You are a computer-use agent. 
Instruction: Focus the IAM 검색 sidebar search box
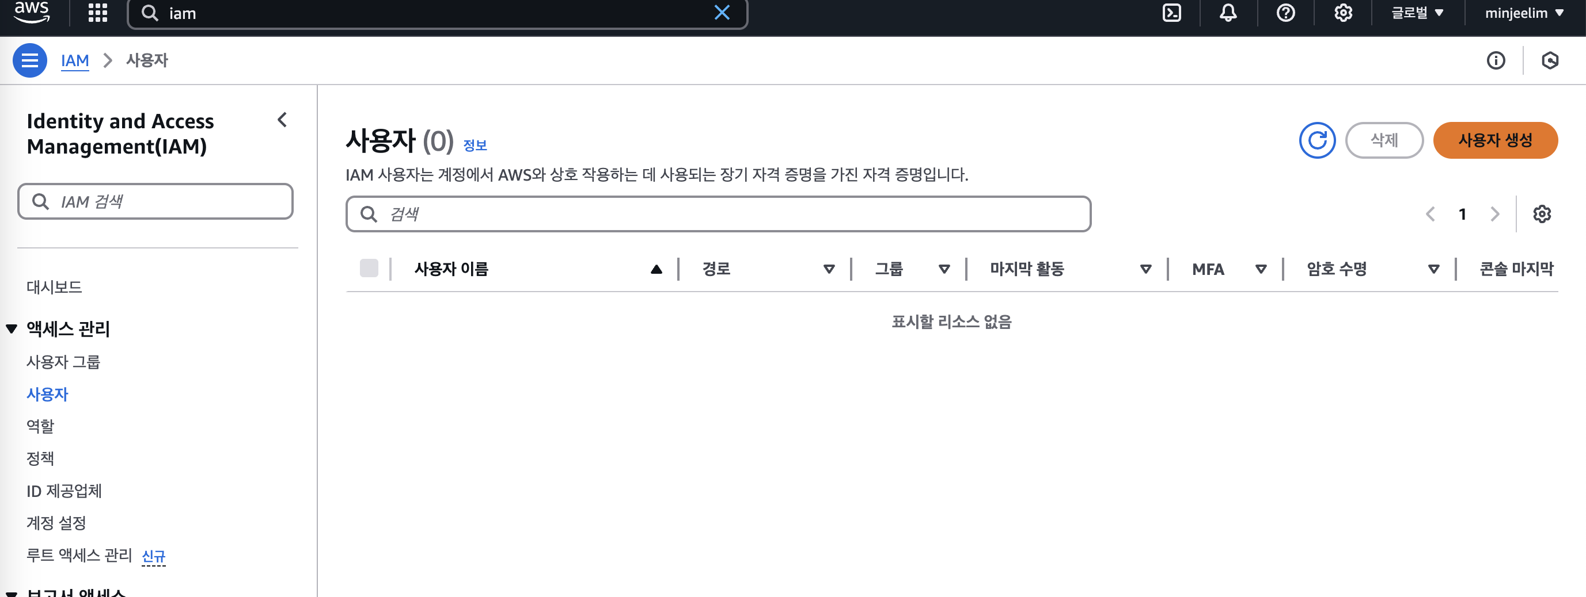[x=155, y=202]
